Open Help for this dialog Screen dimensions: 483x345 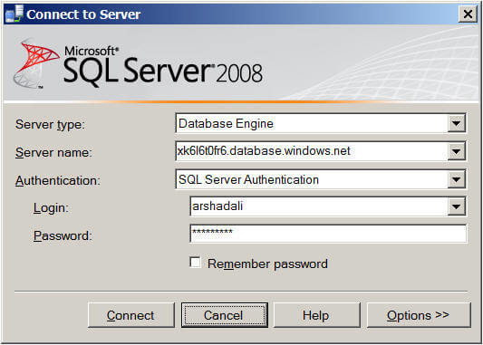click(x=316, y=315)
